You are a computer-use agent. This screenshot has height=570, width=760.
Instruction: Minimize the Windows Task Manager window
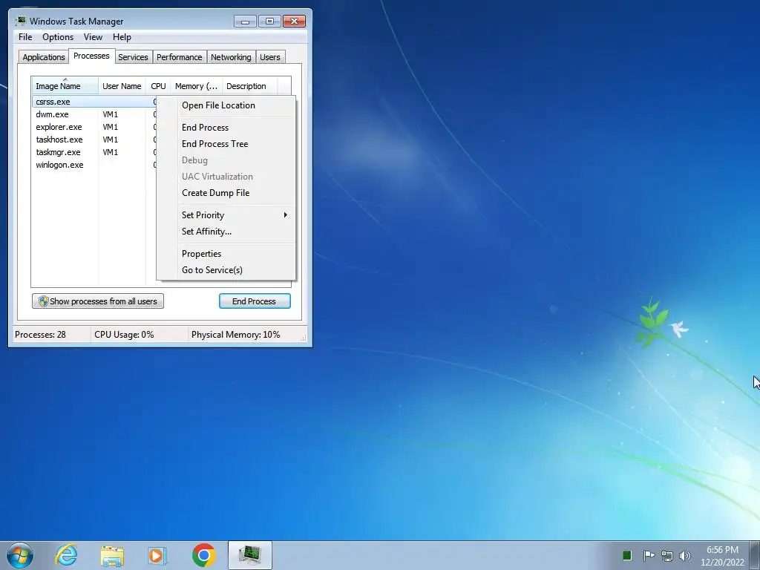point(245,22)
